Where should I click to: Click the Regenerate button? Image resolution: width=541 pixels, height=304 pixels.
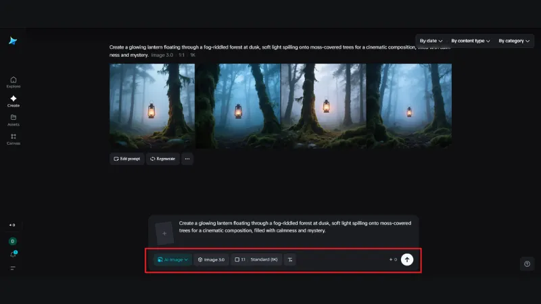tap(163, 159)
